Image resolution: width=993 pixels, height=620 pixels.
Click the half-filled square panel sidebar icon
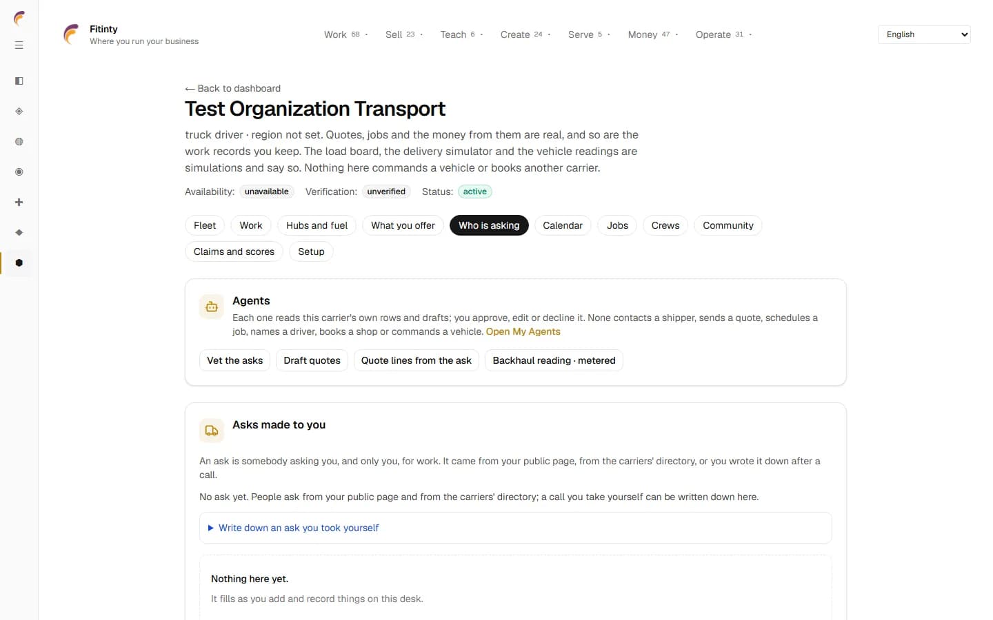[19, 81]
